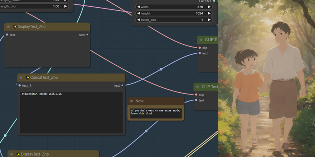This screenshot has height=157, width=315.
Task: Click midpoint dot on the cyan link left of ConcatText_Zho
Action: 5,136
